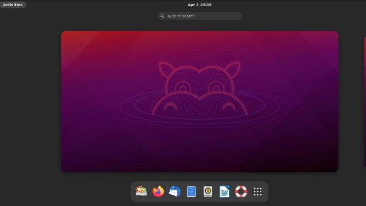Screen dimensions: 366x206
Task: Show all applications grid
Action: click(x=258, y=192)
